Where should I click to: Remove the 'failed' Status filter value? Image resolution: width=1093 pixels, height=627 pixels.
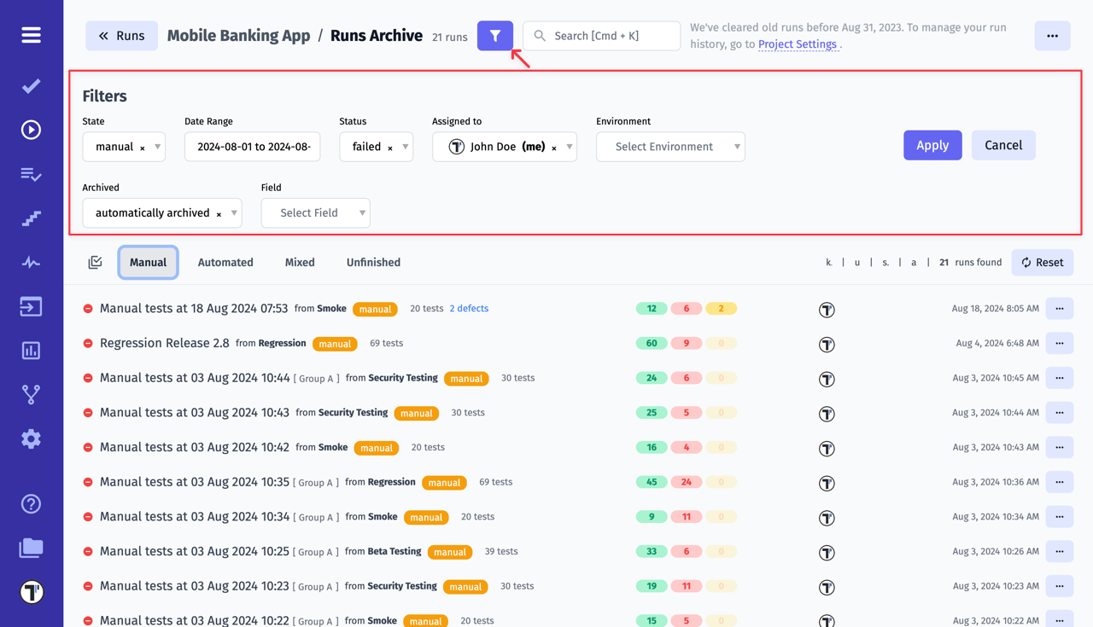pyautogui.click(x=390, y=148)
